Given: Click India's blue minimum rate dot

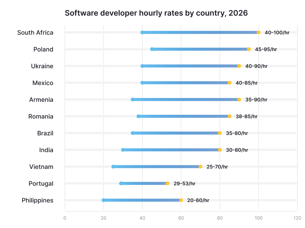Looking at the screenshot, I should point(123,150).
